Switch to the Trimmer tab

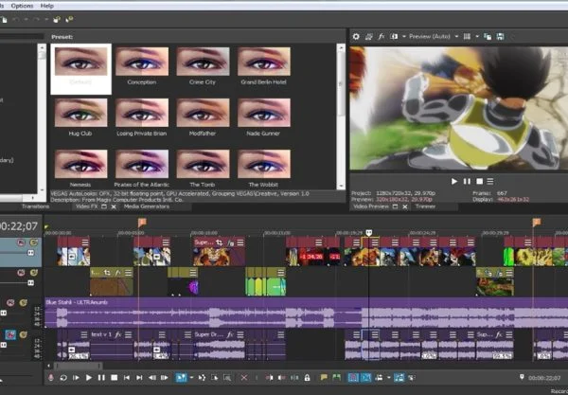[425, 206]
